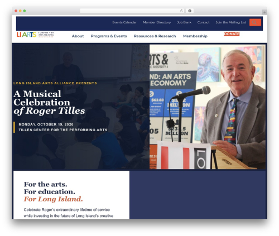Open Events Calendar link

click(124, 22)
